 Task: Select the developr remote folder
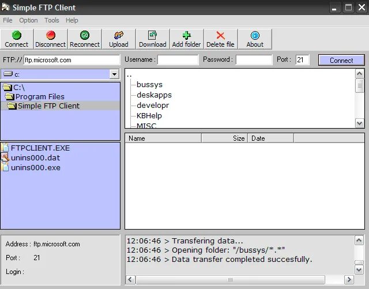(153, 106)
